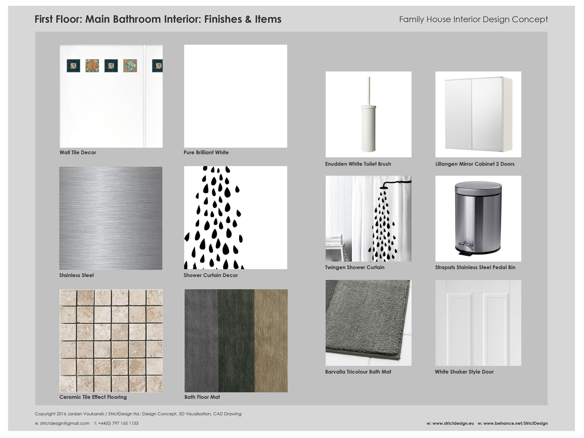This screenshot has height=438, width=584.
Task: Select the Ceramic Tile Effect Flooring image
Action: (x=111, y=341)
